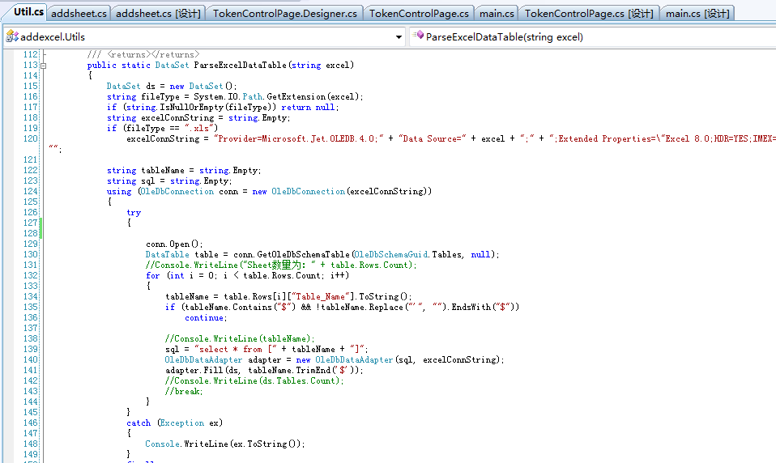The width and height of the screenshot is (776, 463).
Task: Open the main.cs tab
Action: [x=497, y=13]
